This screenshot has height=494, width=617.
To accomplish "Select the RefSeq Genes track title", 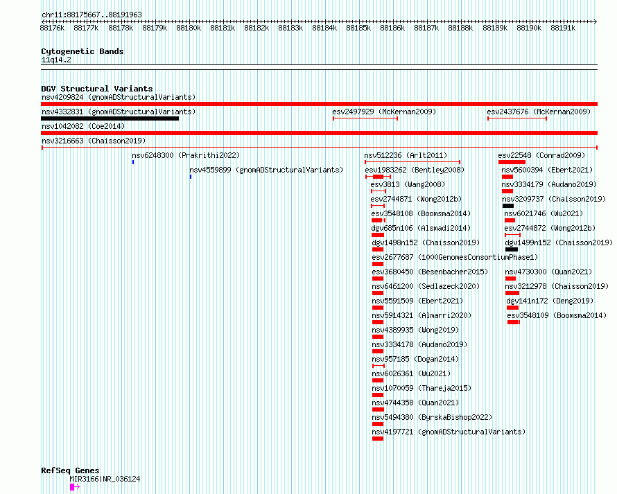I will coord(70,470).
